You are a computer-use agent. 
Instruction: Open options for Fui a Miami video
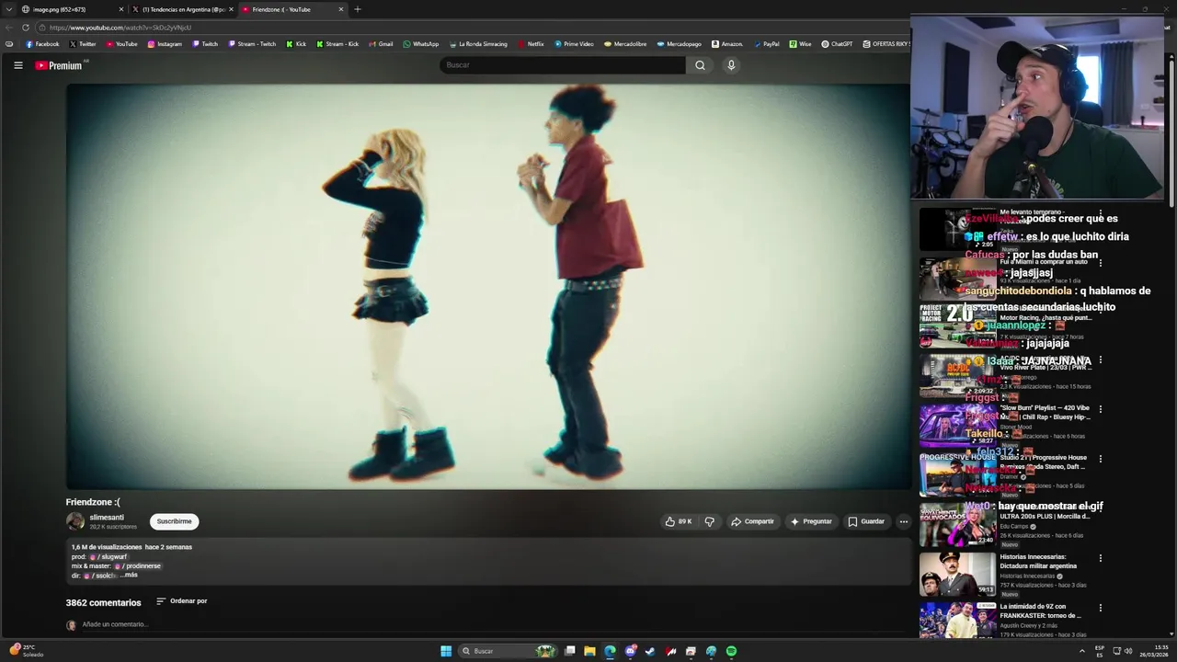tap(1101, 263)
